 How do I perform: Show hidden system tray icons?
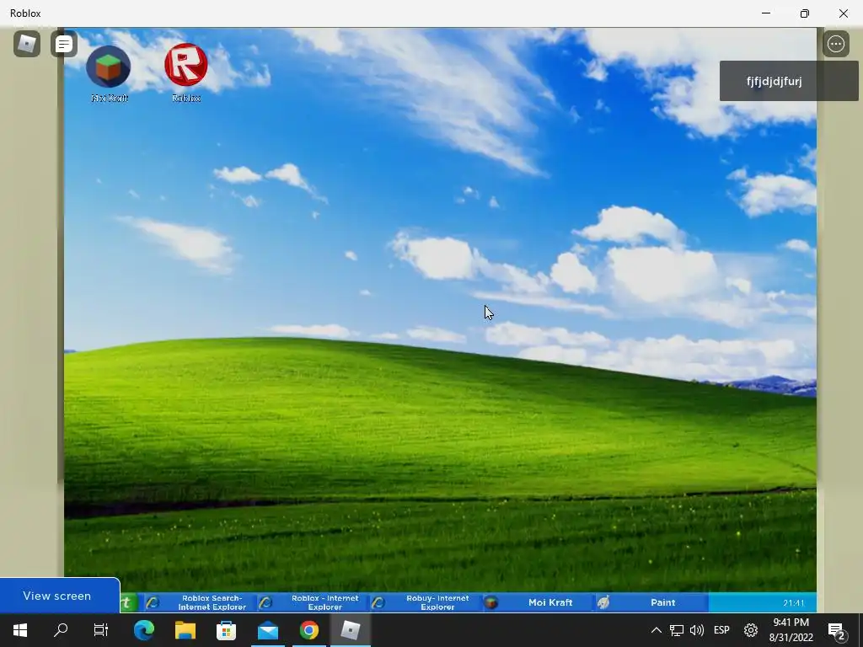pyautogui.click(x=656, y=630)
